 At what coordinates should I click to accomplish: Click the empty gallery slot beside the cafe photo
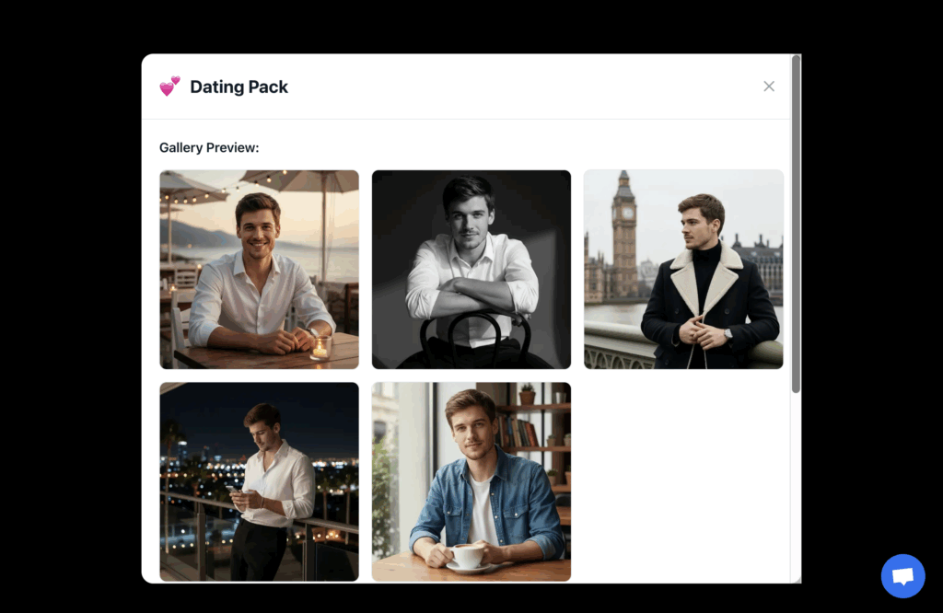click(x=683, y=480)
